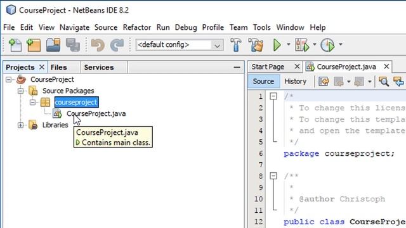The width and height of the screenshot is (406, 228).
Task: Minimize the Projects panel with dash button
Action: 237,68
